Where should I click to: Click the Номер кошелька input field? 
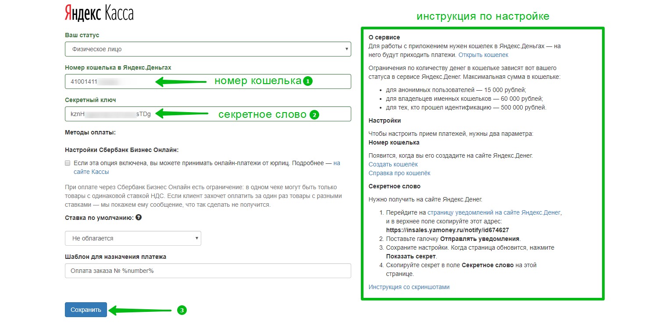pyautogui.click(x=208, y=81)
